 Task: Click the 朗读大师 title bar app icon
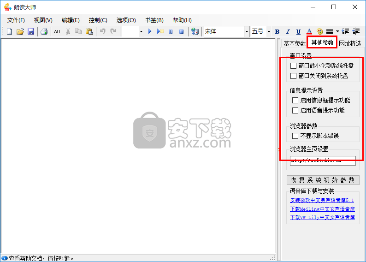coord(7,7)
